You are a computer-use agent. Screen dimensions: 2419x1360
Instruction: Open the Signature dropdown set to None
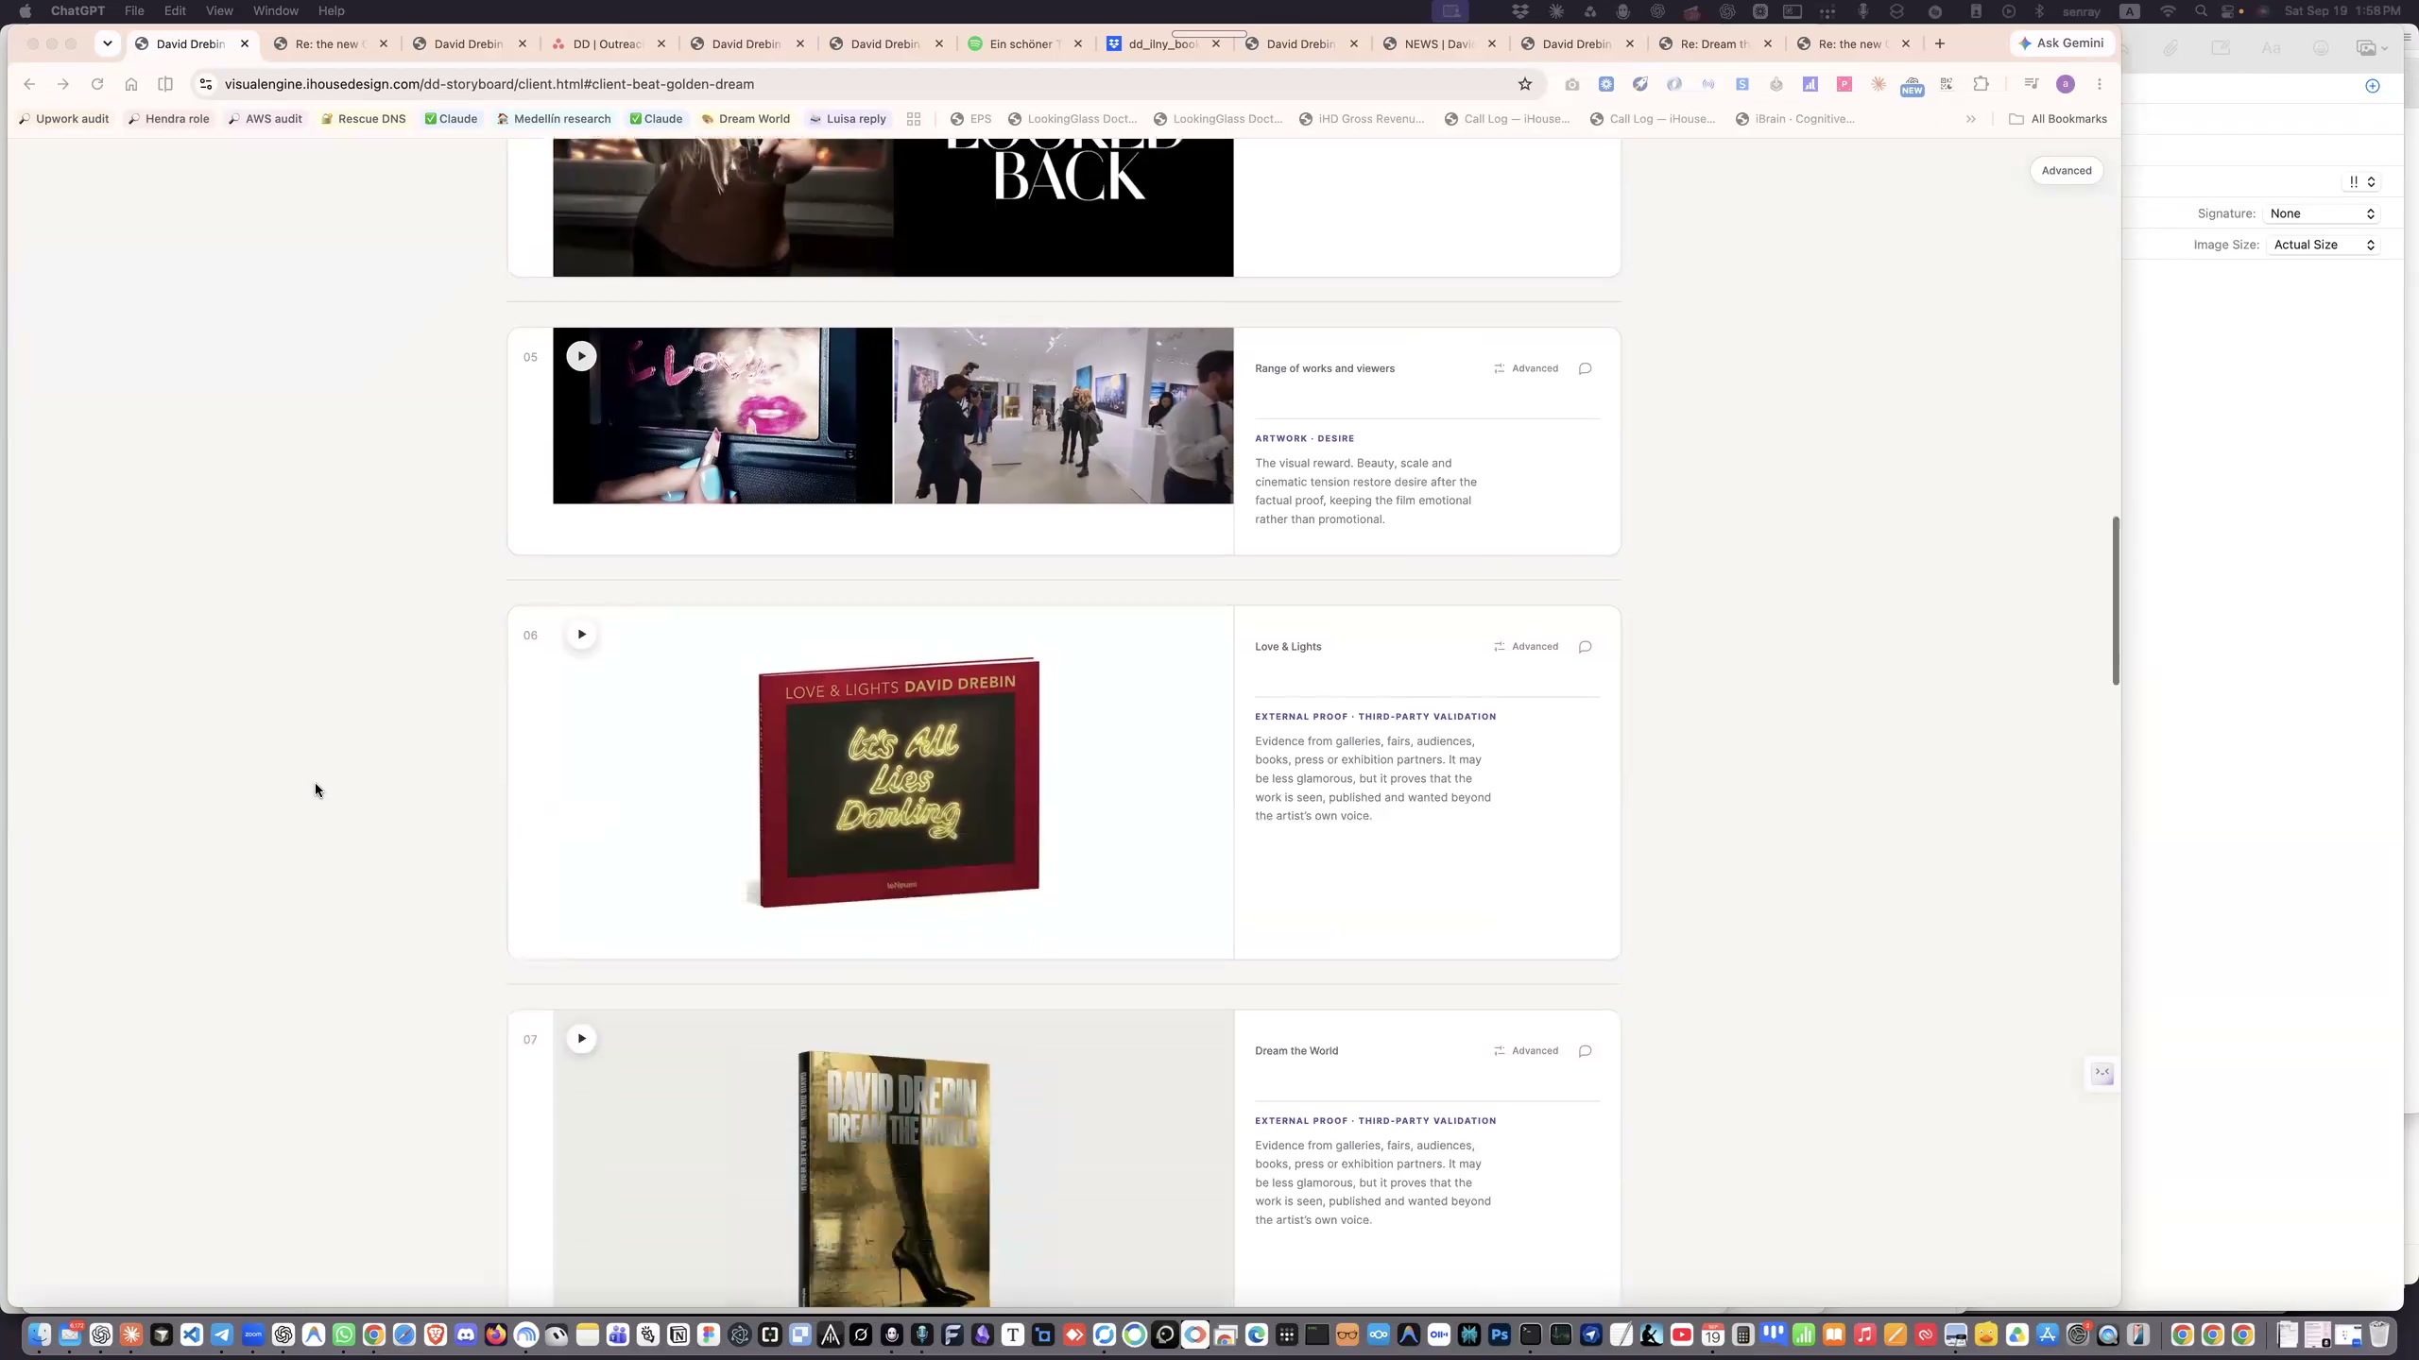(2322, 213)
